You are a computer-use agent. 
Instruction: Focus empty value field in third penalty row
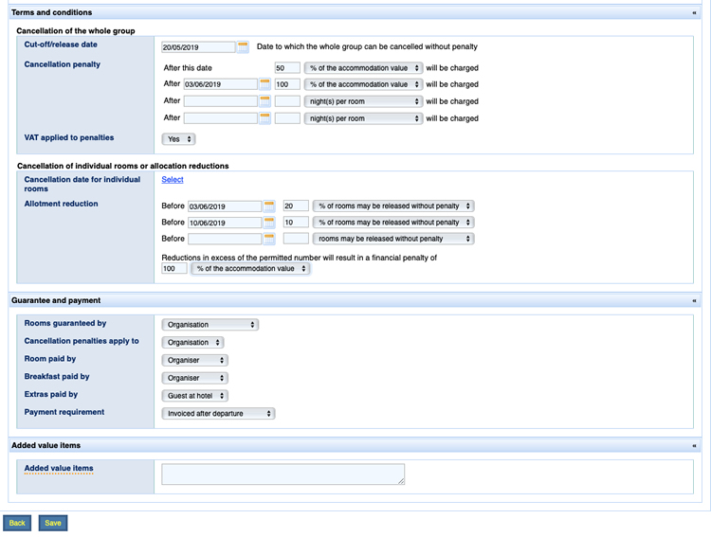click(287, 101)
